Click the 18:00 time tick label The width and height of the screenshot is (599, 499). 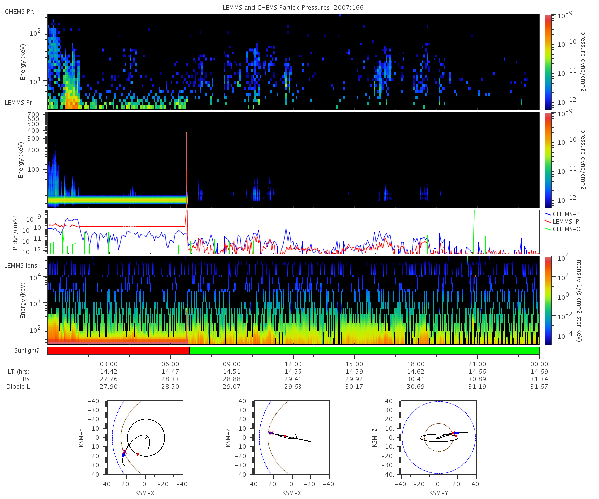(x=416, y=364)
